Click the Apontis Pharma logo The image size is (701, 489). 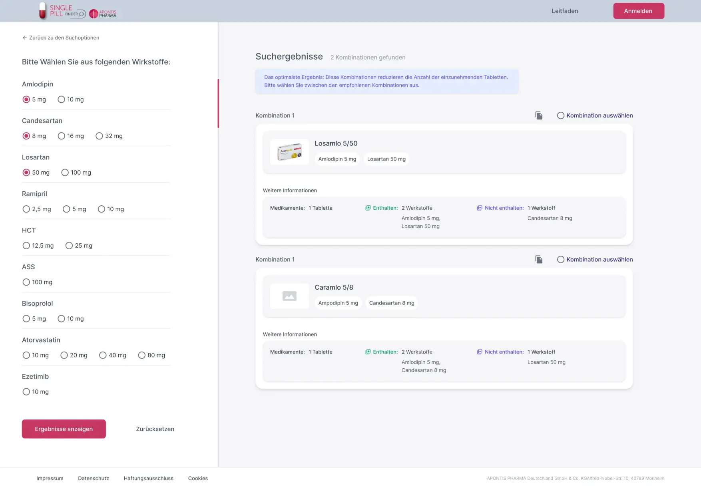pos(103,14)
